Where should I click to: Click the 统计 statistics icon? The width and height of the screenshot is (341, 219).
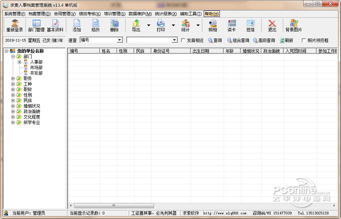pyautogui.click(x=185, y=26)
